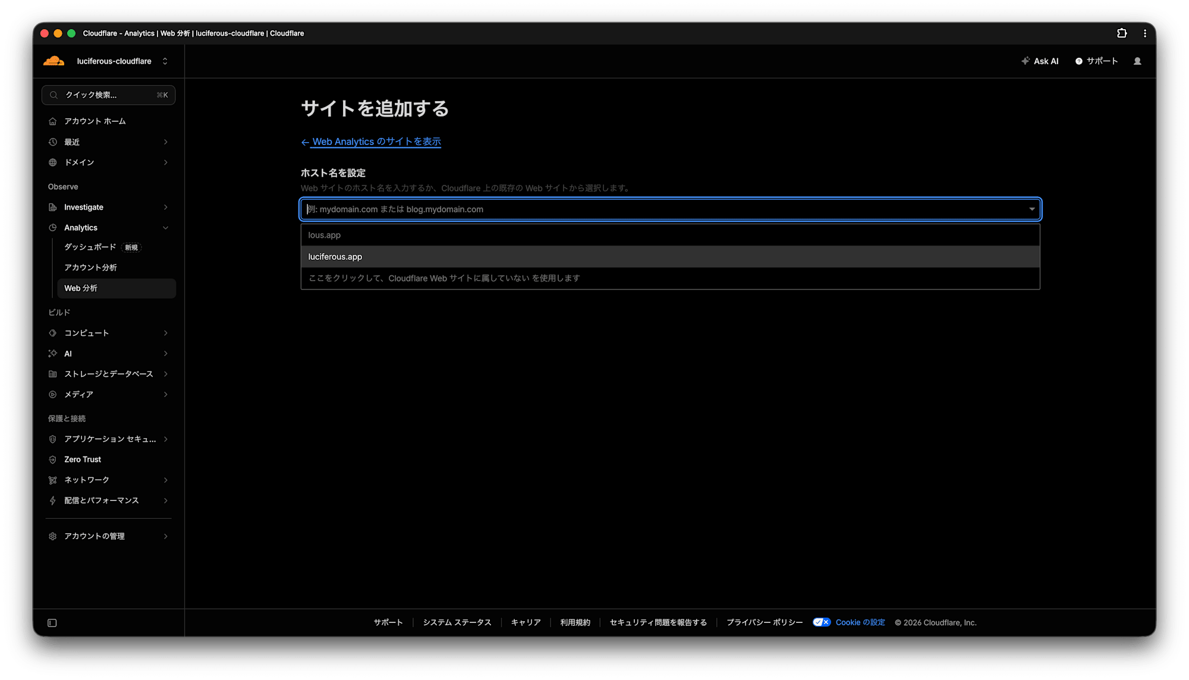1189x680 pixels.
Task: Expand the Investigate chevron
Action: tap(166, 207)
